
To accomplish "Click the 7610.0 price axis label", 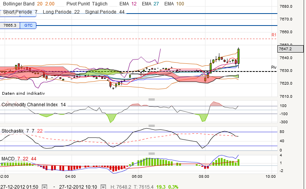I will [286, 96].
